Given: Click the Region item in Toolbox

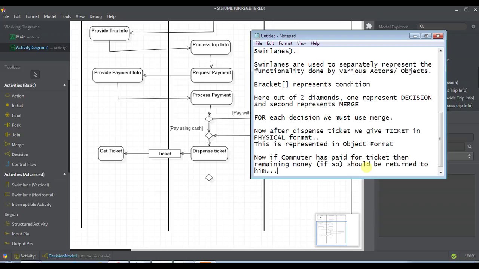Looking at the screenshot, I should pyautogui.click(x=11, y=214).
